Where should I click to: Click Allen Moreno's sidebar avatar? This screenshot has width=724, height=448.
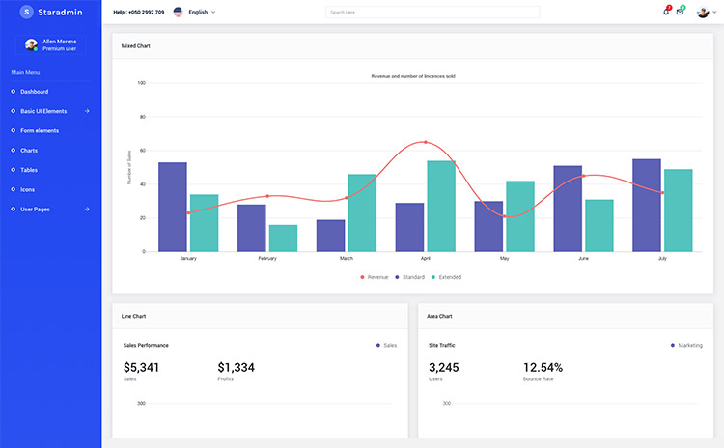click(32, 44)
